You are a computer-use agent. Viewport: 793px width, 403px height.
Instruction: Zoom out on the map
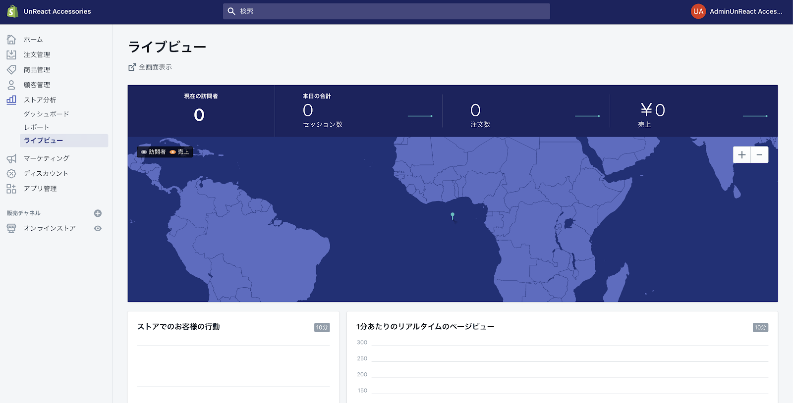[x=759, y=155]
